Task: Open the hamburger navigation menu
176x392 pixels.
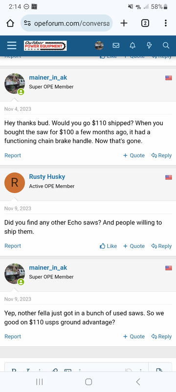Action: coord(12,46)
